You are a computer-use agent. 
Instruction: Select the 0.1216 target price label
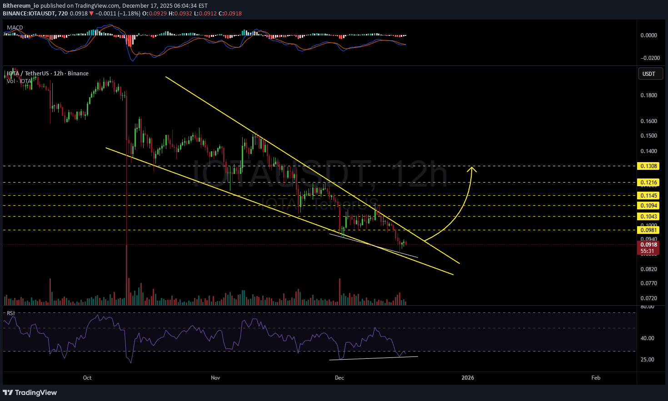[x=648, y=183]
